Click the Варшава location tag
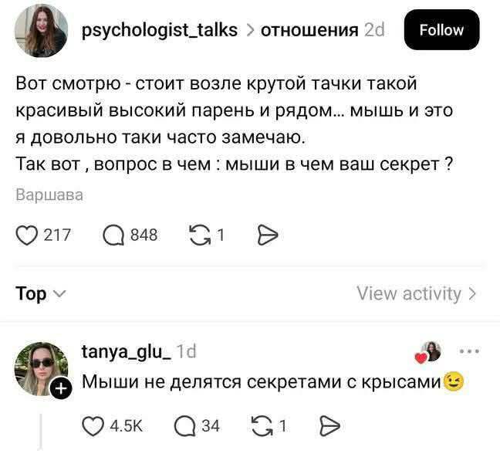This screenshot has width=500, height=457. (49, 195)
